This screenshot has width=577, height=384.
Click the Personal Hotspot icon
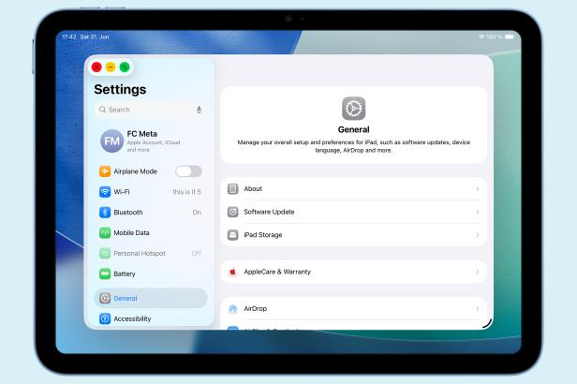[x=105, y=254]
